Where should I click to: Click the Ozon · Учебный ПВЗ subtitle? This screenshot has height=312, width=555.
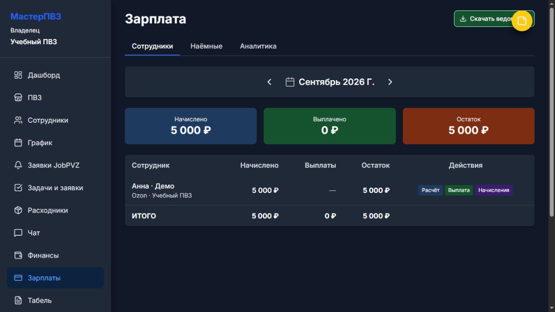(162, 195)
